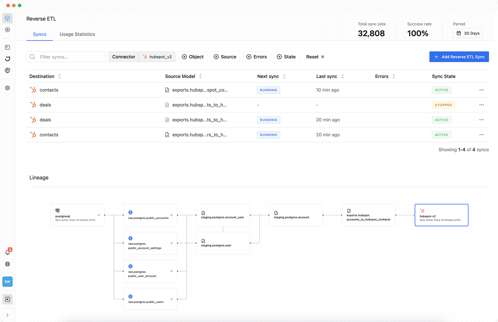Select staging.postgres.account lineage node
This screenshot has width=498, height=322.
click(296, 215)
